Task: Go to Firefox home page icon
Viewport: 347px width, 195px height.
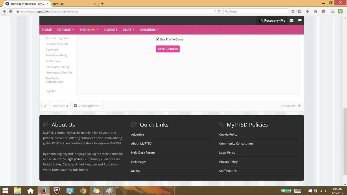Action: pos(315,11)
